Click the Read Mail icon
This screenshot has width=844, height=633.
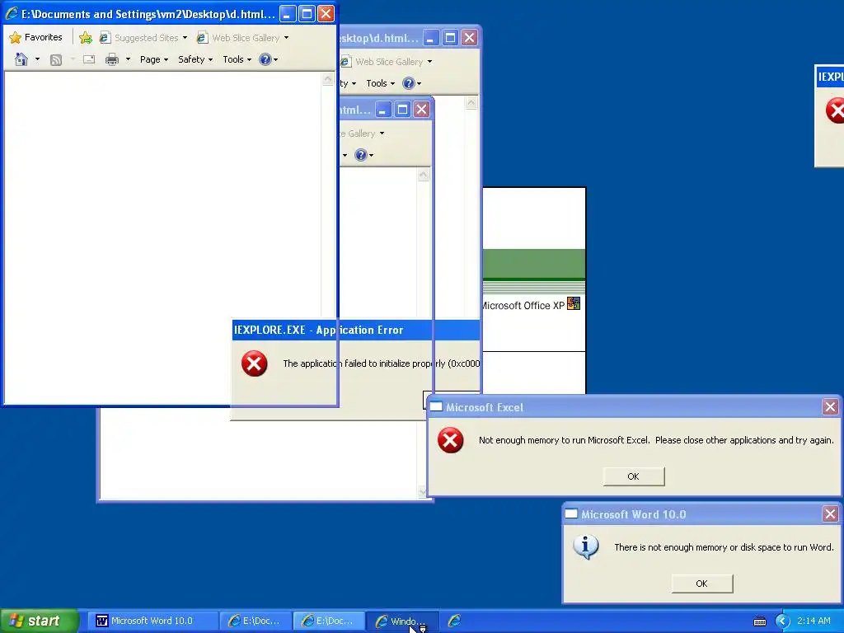[x=89, y=59]
